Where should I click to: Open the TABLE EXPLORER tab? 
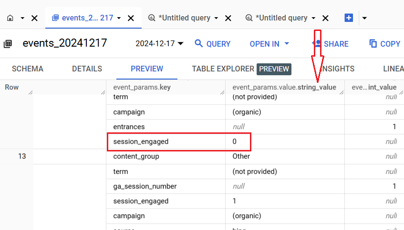pos(241,69)
